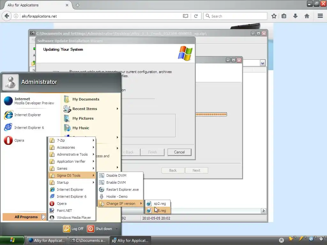Launch Internet Explorer 6 from All Programs
The image size is (327, 245).
click(72, 197)
